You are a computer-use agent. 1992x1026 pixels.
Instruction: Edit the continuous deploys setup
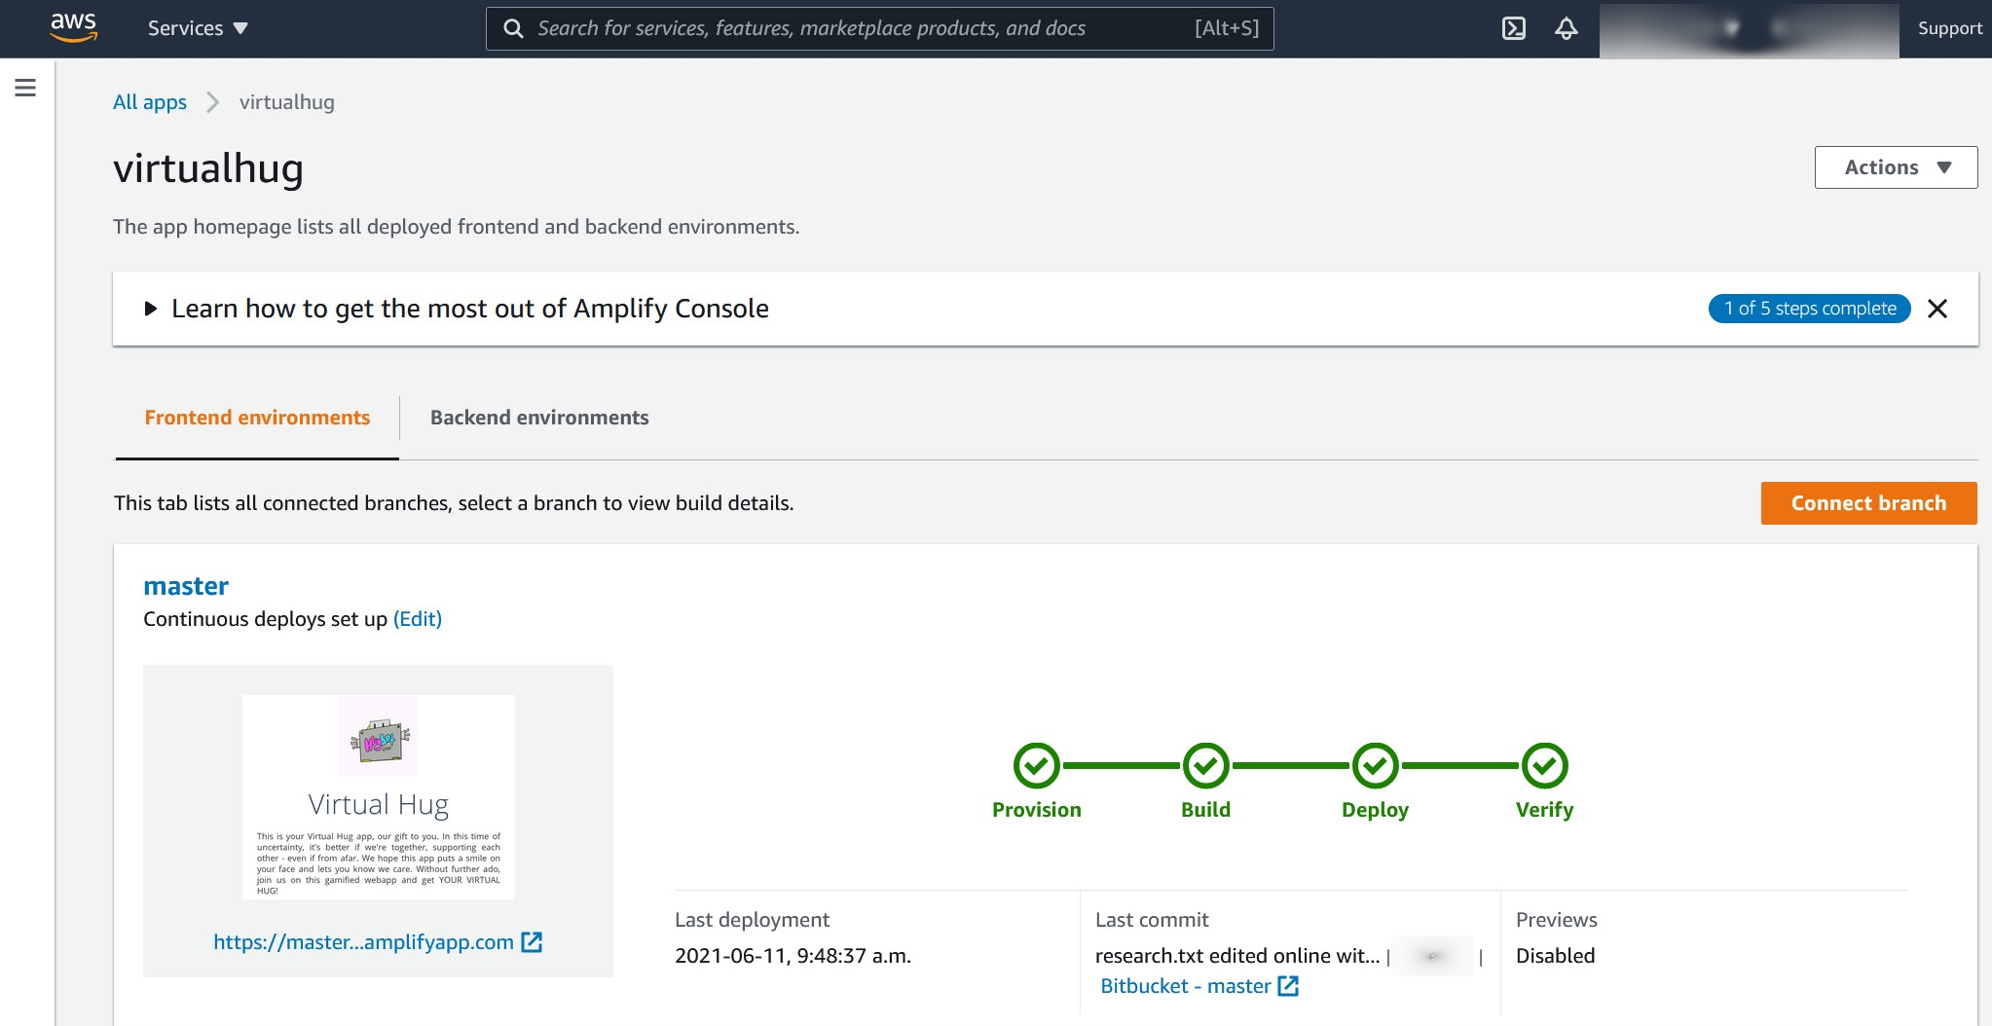pyautogui.click(x=418, y=619)
